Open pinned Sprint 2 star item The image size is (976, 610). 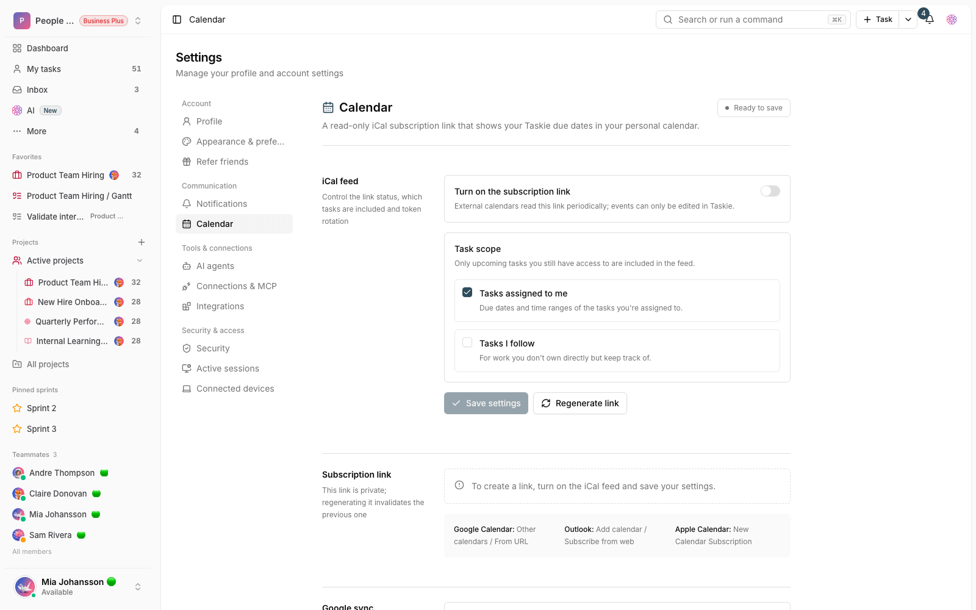[78, 408]
